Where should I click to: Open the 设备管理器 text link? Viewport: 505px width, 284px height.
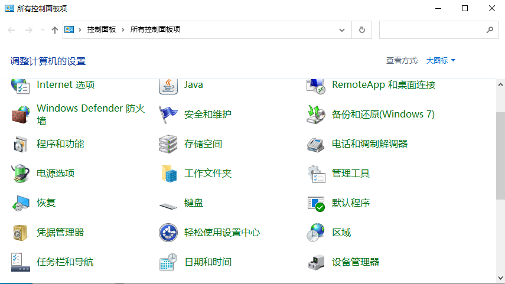click(356, 262)
